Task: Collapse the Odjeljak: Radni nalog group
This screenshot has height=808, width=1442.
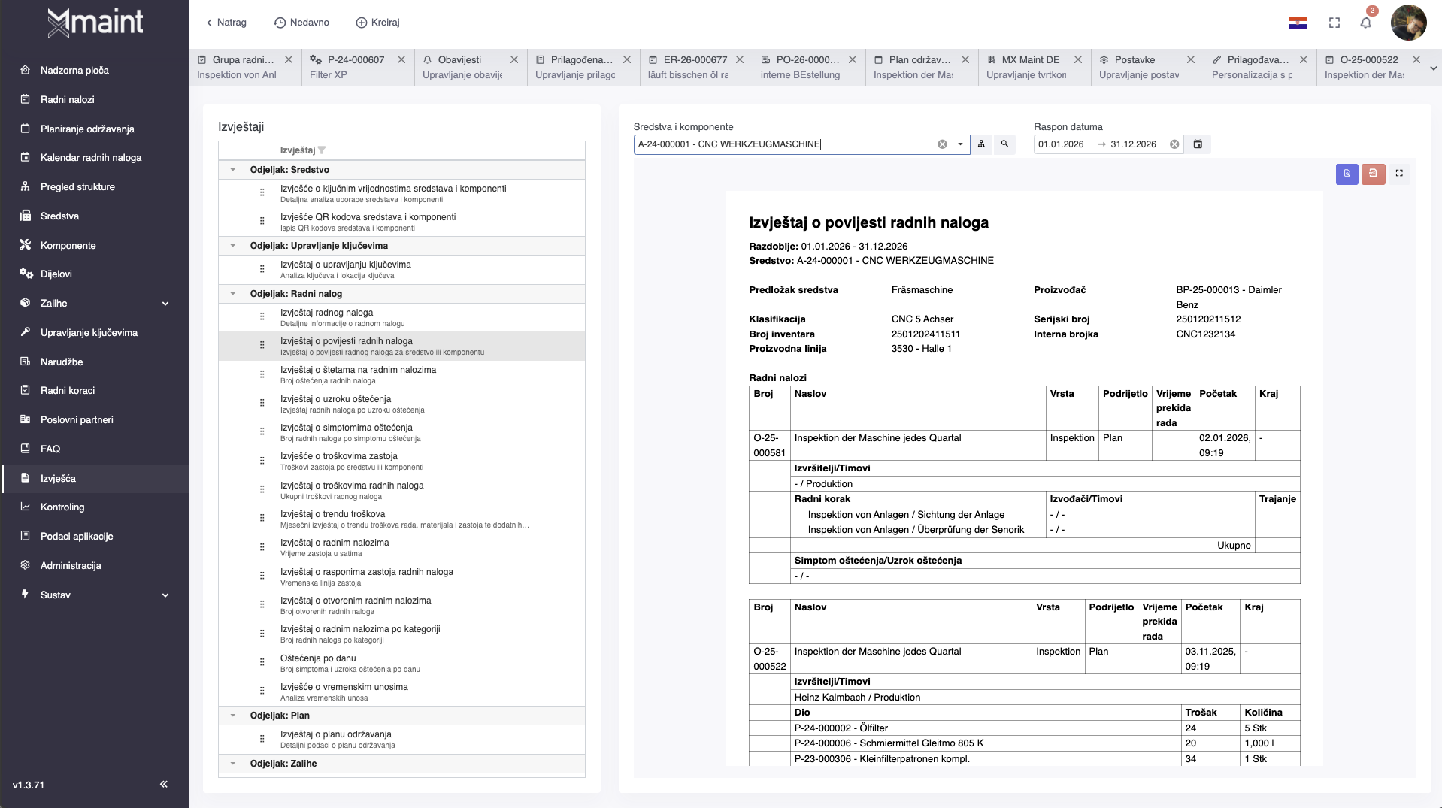Action: pyautogui.click(x=233, y=294)
